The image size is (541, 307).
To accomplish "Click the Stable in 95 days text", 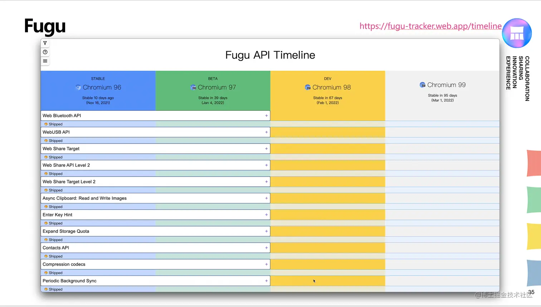I will tap(443, 95).
